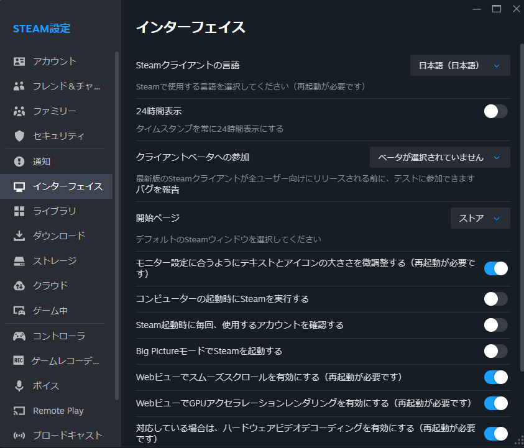Click the ファミリー group icon
524x448 pixels.
[x=19, y=111]
